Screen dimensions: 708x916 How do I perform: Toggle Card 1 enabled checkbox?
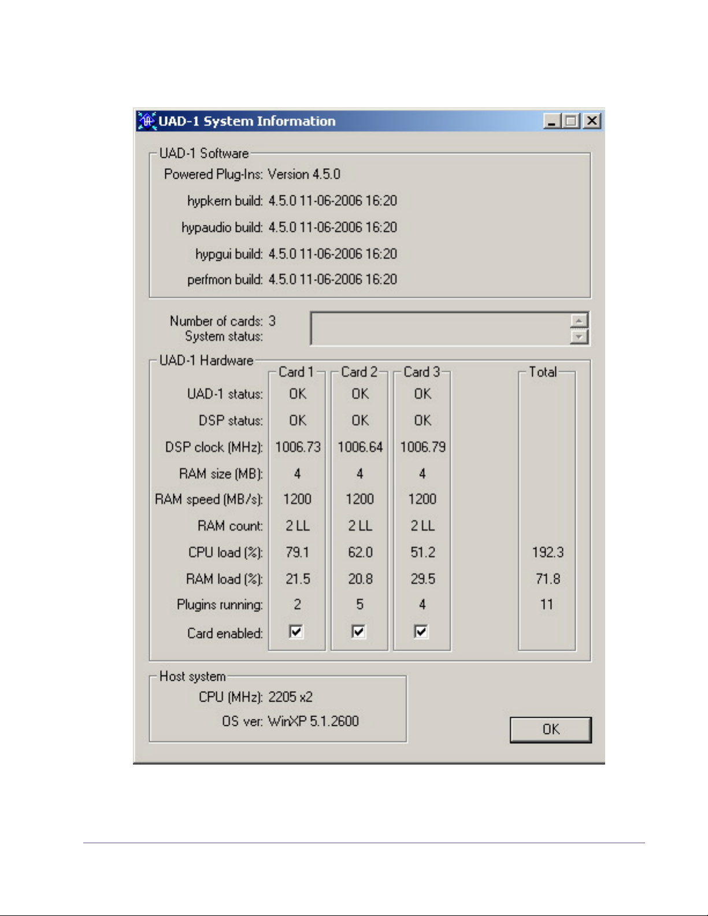click(x=296, y=632)
